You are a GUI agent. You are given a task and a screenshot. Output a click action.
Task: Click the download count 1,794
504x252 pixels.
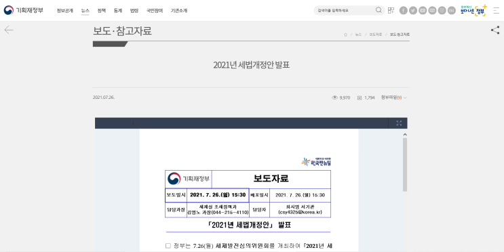[x=370, y=98]
